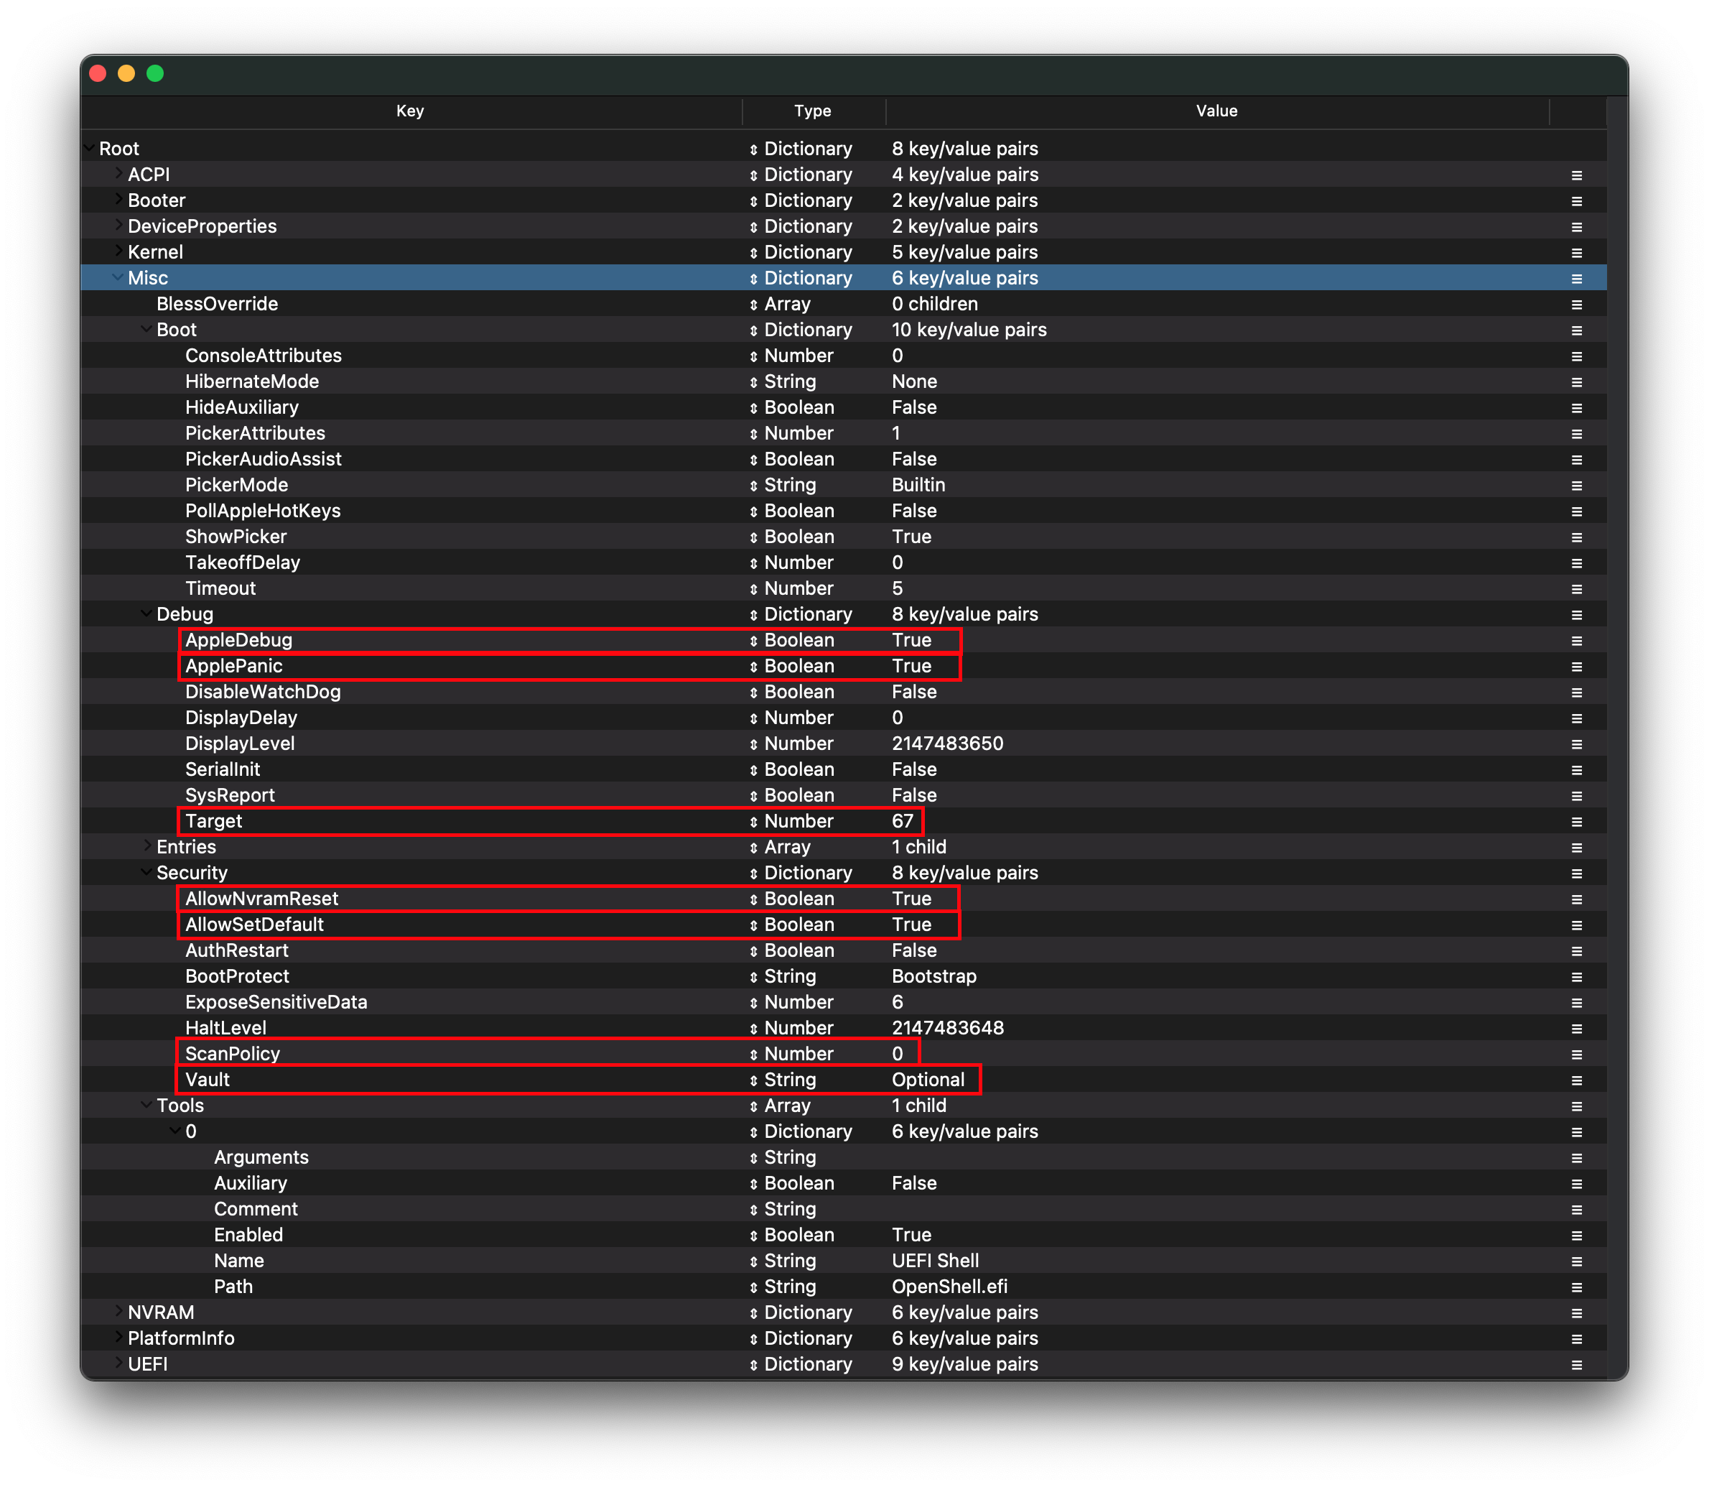Image resolution: width=1709 pixels, height=1487 pixels.
Task: Select the HibernateMode row
Action: [252, 381]
